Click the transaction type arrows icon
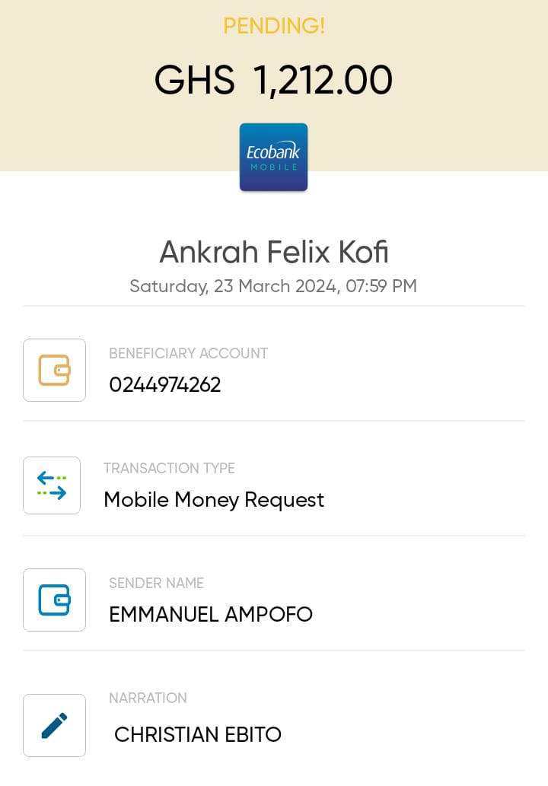The height and width of the screenshot is (786, 548). pos(52,485)
